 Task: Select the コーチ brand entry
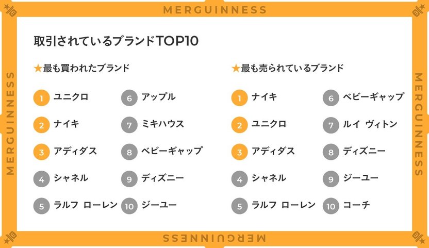point(356,205)
